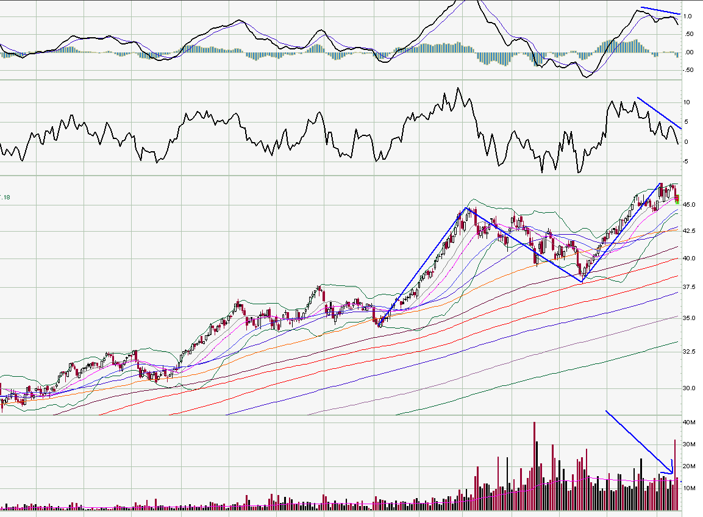
Task: Select the 40.0 price axis label
Action: pyautogui.click(x=689, y=258)
